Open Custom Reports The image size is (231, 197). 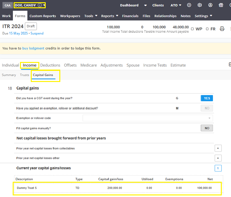pos(43,16)
